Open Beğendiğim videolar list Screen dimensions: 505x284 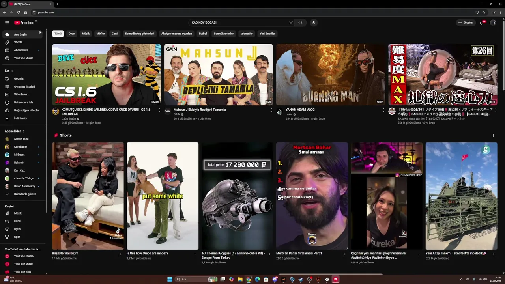coord(22,110)
